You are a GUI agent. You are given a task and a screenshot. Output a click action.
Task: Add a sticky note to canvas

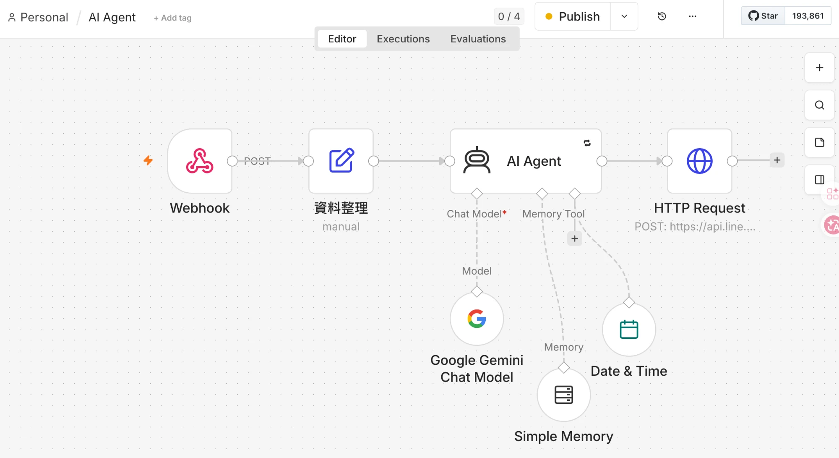point(819,142)
